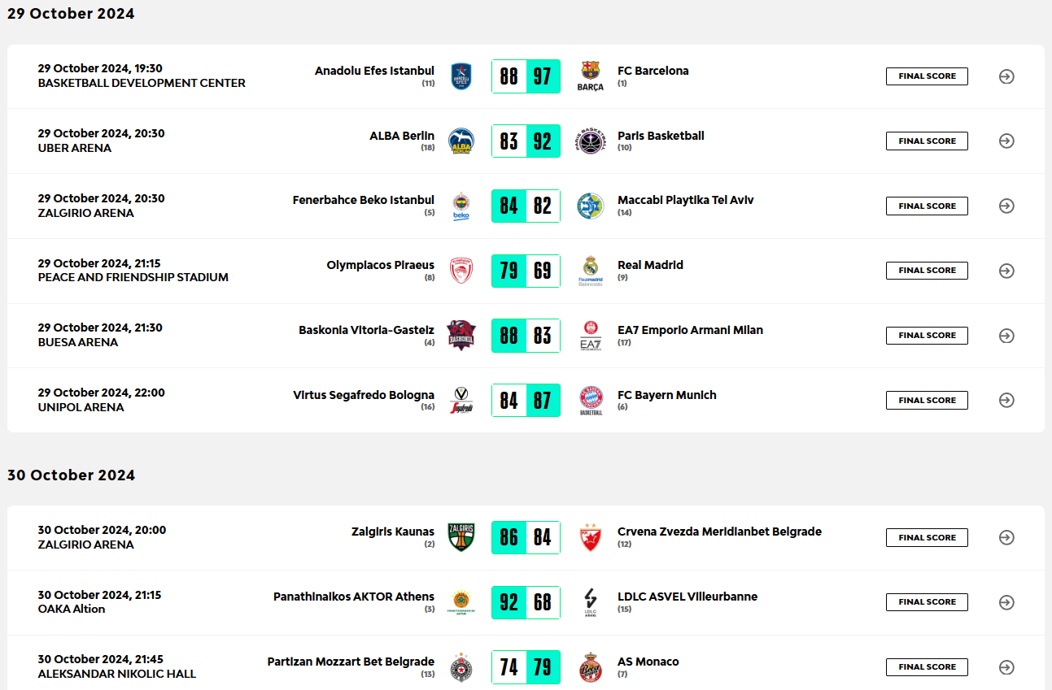The width and height of the screenshot is (1052, 690).
Task: Click the Olympiacos Piraeus team logo
Action: tap(461, 270)
